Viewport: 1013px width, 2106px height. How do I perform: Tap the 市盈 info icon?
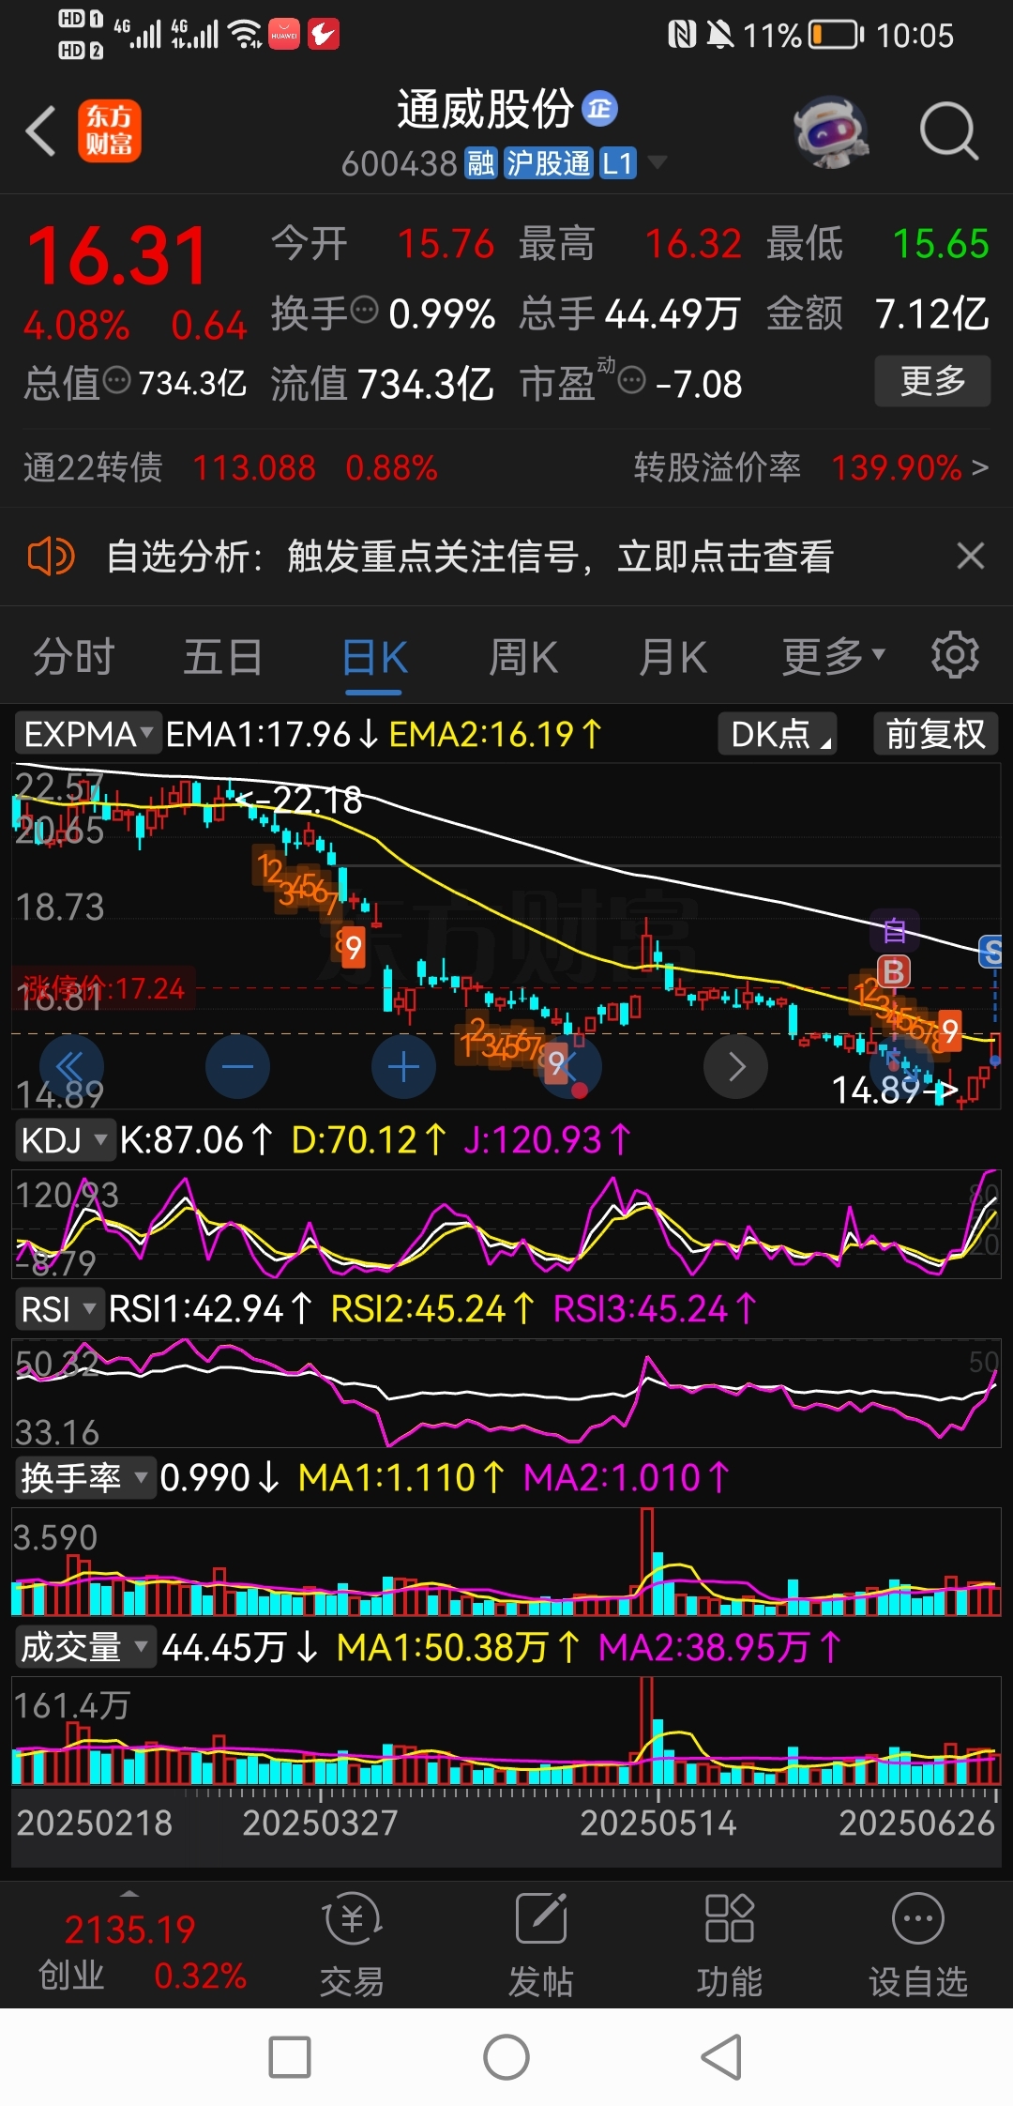632,381
